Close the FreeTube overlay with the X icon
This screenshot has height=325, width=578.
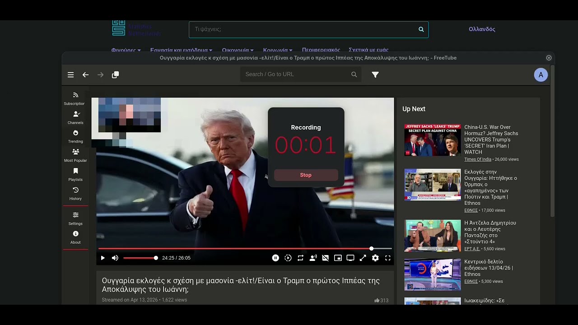(x=549, y=58)
